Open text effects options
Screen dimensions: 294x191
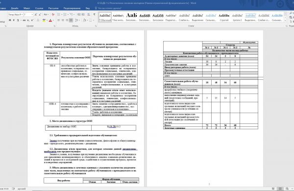pyautogui.click(x=38, y=20)
